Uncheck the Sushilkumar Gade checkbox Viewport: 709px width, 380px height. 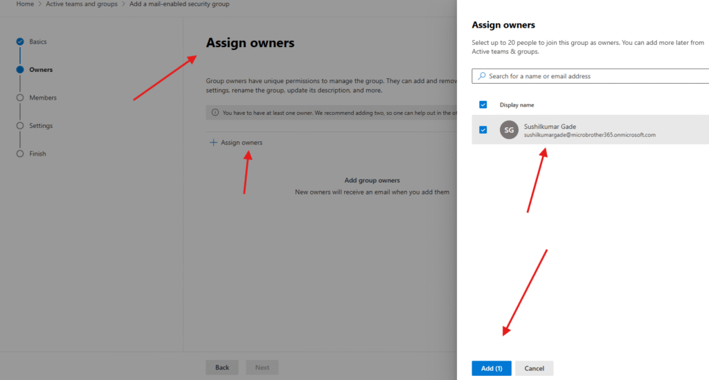[x=483, y=130]
